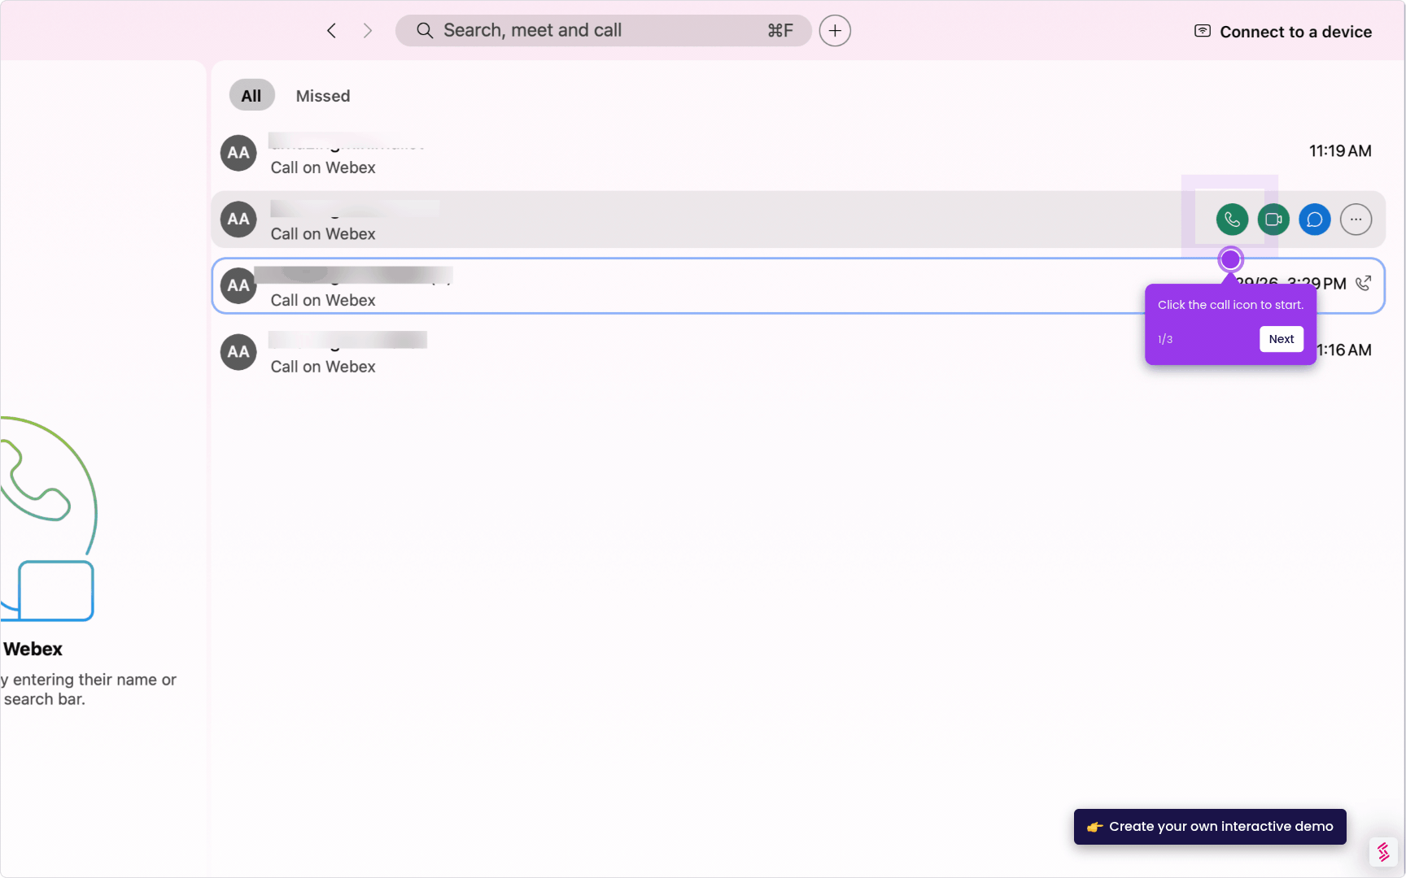Viewport: 1406px width, 878px height.
Task: Click the AA avatar in the last call row
Action: pos(238,352)
